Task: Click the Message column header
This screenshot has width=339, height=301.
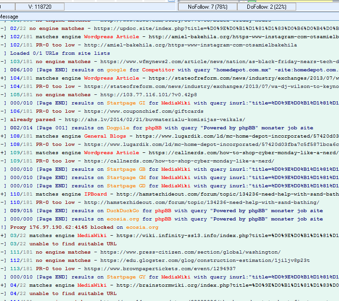Action: pos(169,17)
